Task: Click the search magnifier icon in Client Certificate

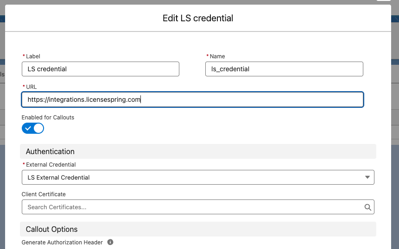Action: pyautogui.click(x=367, y=207)
